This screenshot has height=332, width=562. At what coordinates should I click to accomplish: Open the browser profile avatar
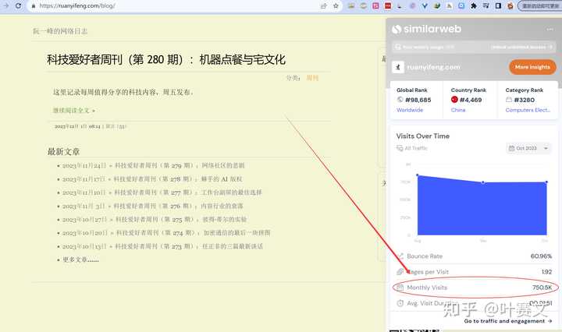[x=510, y=5]
